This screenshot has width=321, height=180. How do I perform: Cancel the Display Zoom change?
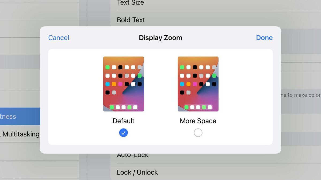(x=58, y=38)
